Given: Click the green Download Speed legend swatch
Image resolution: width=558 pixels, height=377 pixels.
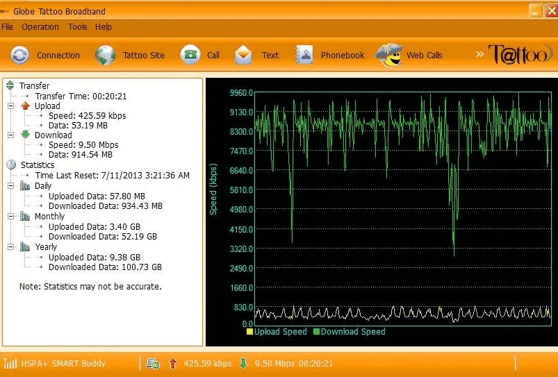Looking at the screenshot, I should [x=316, y=332].
